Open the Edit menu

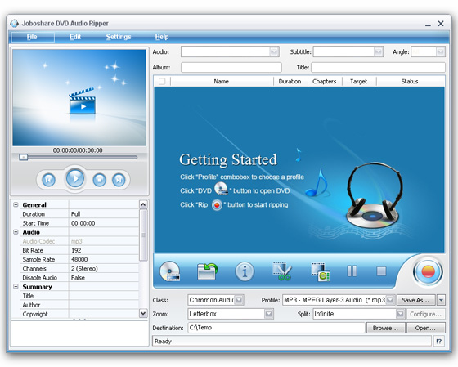(75, 37)
